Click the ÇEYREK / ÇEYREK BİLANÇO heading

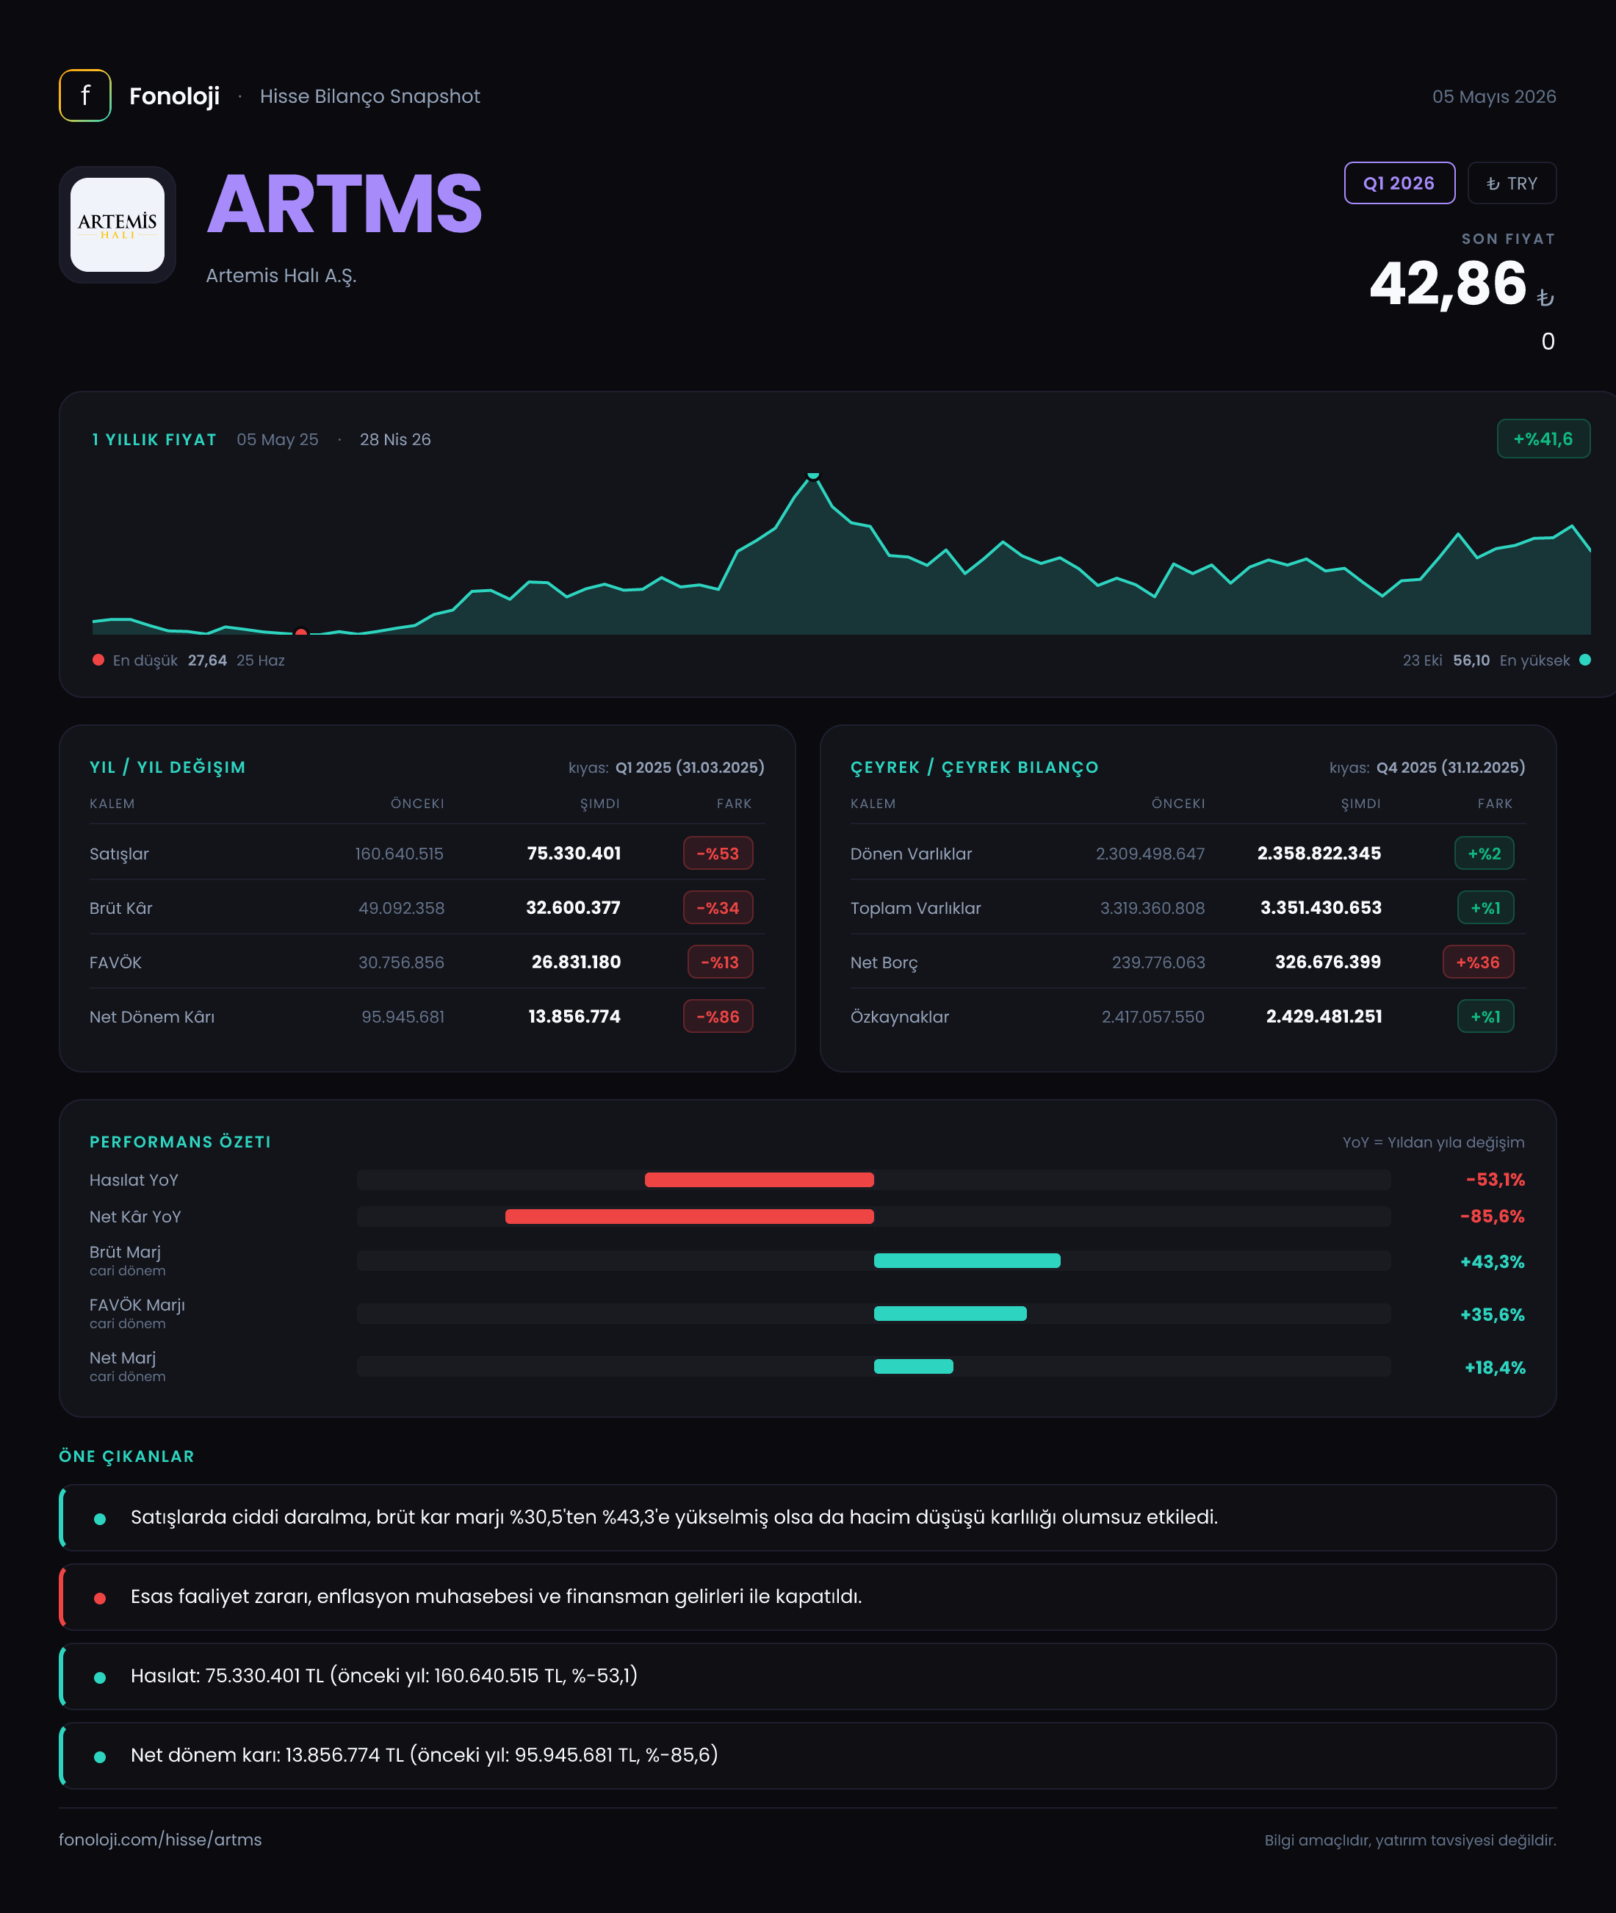[974, 768]
